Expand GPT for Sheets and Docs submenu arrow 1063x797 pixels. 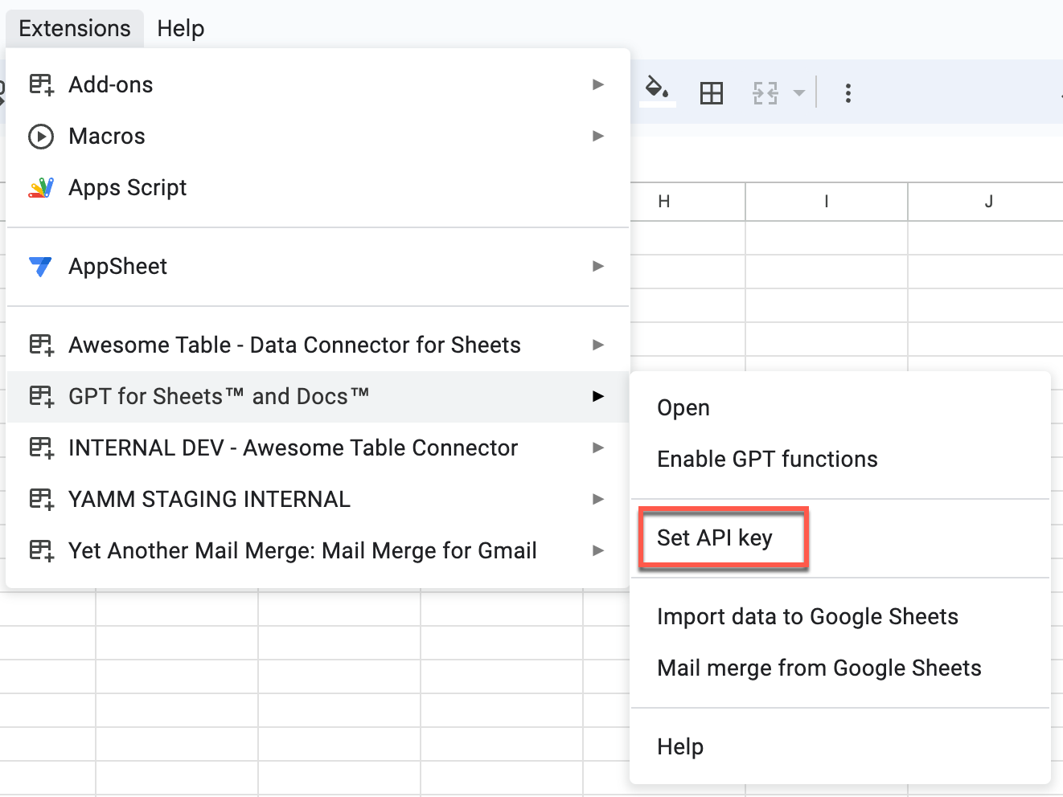tap(597, 396)
